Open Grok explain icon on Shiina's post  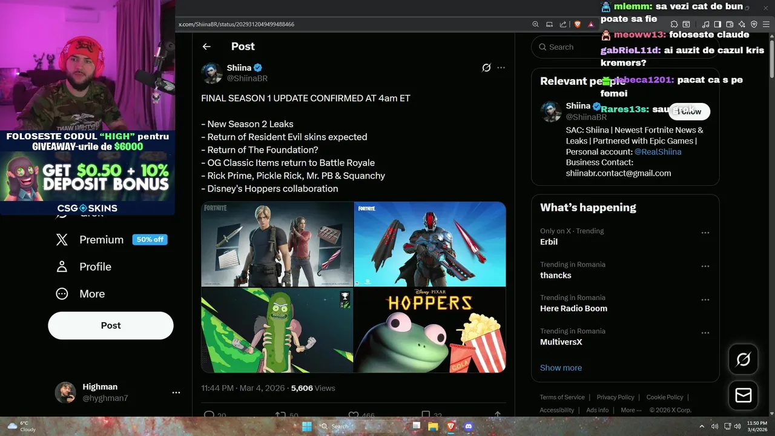(x=486, y=68)
